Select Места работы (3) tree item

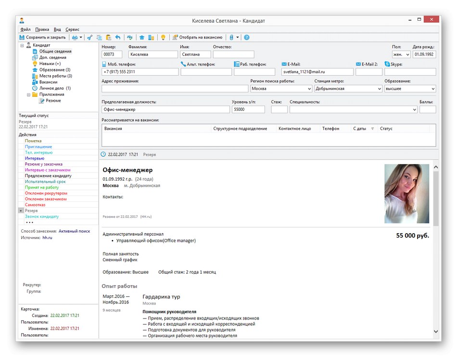[56, 76]
